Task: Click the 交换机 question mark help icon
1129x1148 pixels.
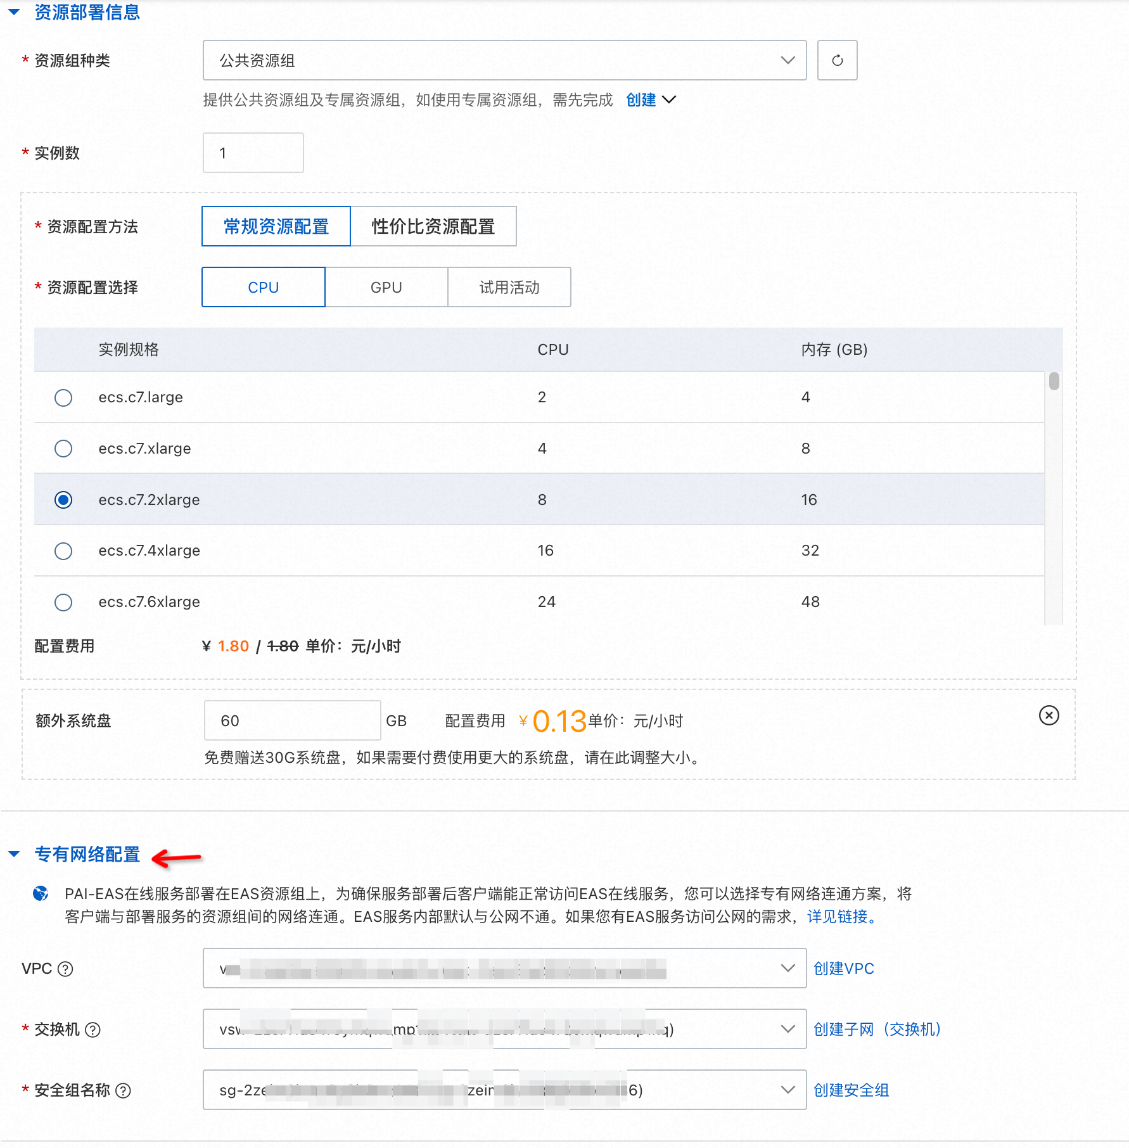Action: pos(94,1030)
